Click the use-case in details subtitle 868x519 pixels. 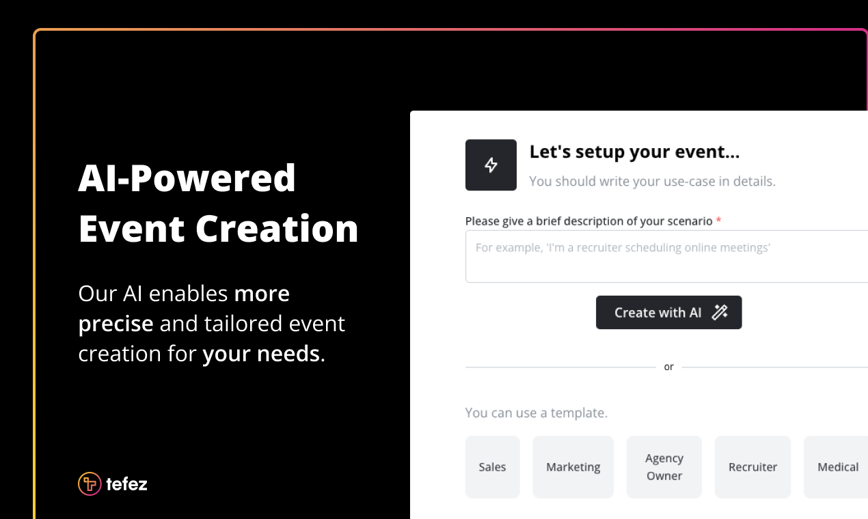652,182
